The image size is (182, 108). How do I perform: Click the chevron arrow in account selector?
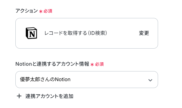pos(150,80)
